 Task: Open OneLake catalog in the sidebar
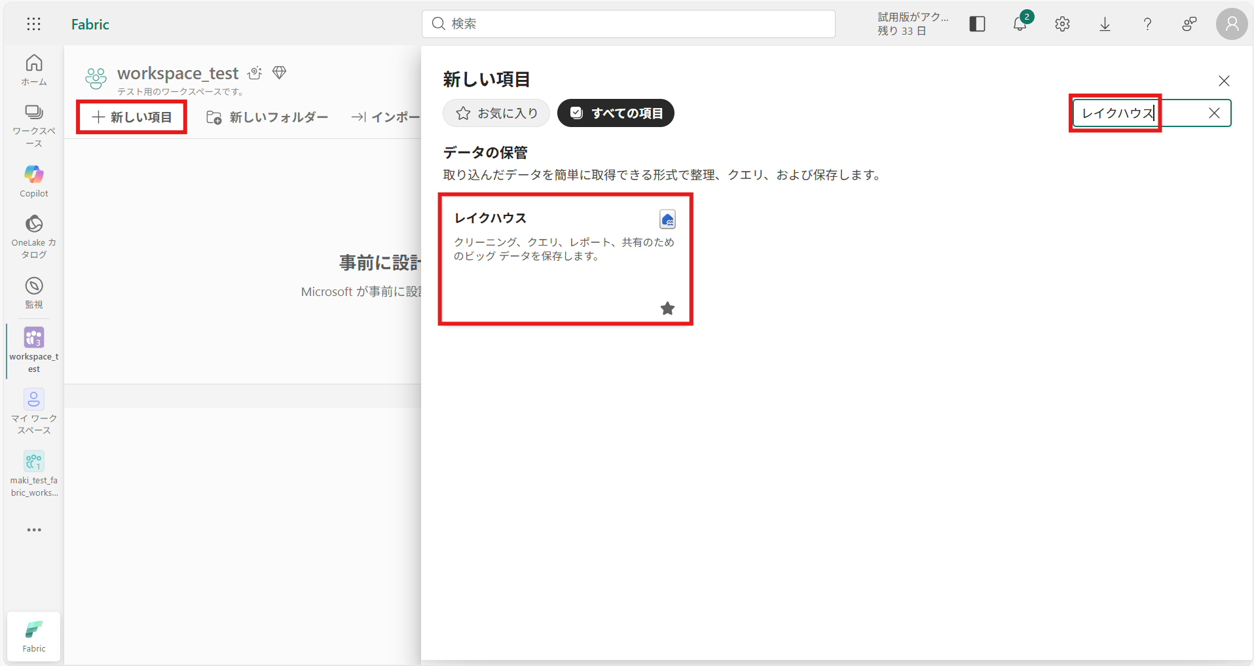(34, 236)
